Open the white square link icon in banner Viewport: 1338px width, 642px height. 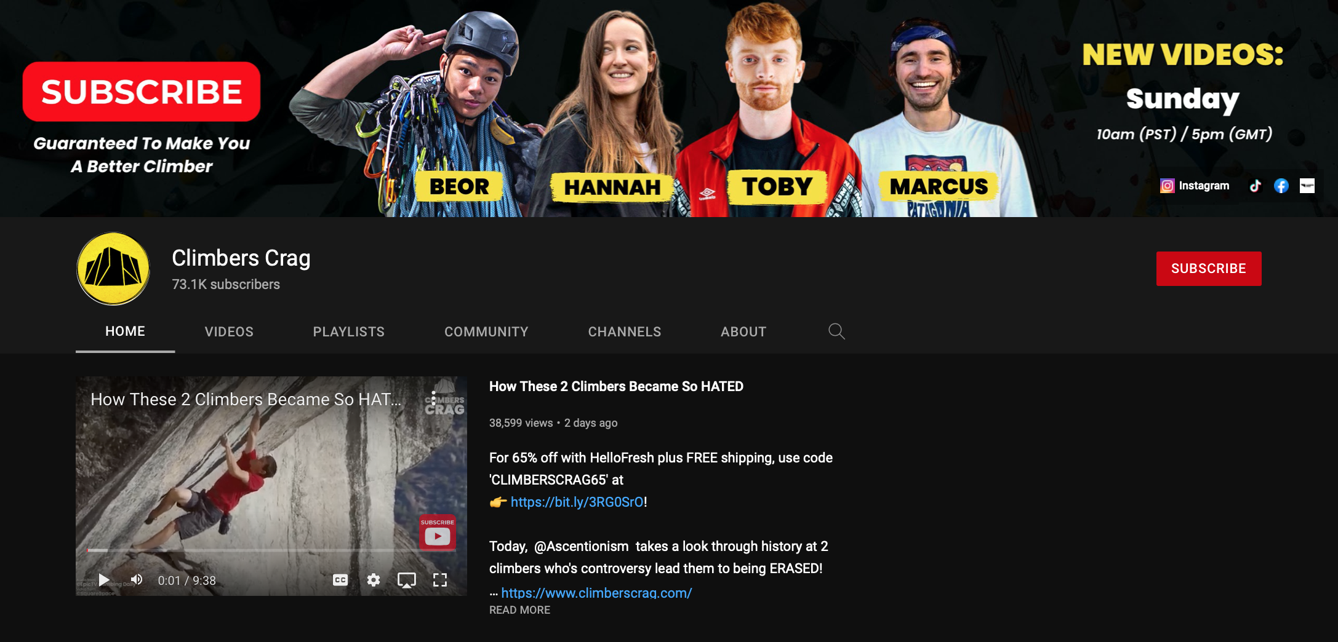[x=1307, y=186]
